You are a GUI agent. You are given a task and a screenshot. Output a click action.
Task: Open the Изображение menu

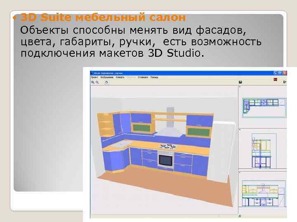(107, 77)
